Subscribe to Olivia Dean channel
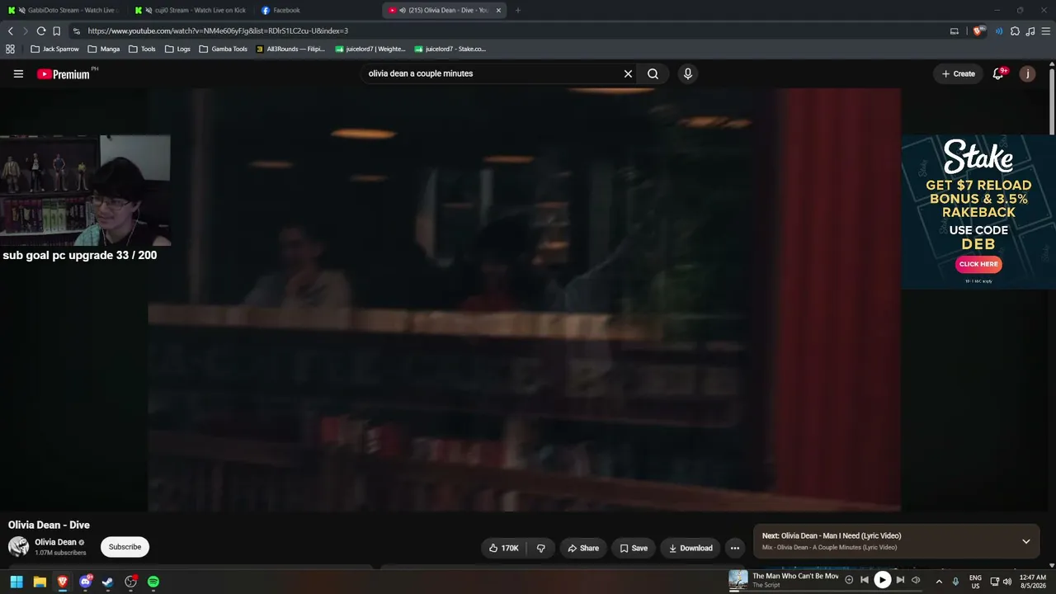 [125, 547]
